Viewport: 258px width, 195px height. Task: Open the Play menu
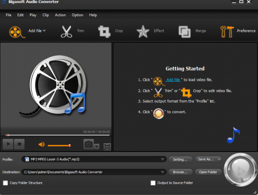tap(33, 15)
